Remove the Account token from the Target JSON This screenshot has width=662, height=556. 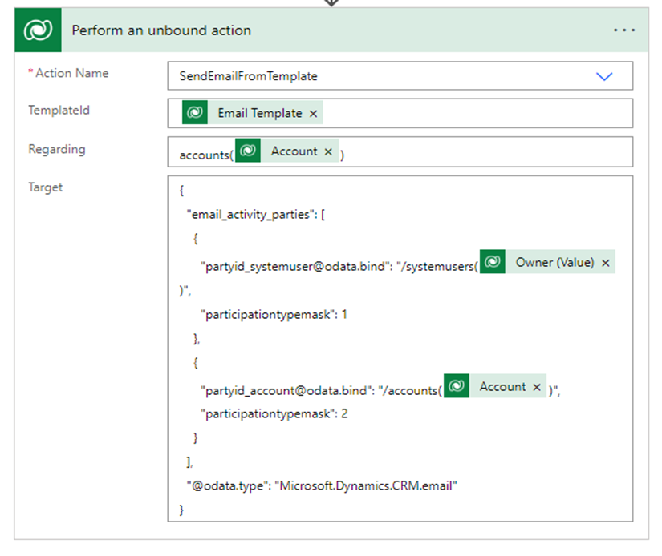pyautogui.click(x=536, y=387)
